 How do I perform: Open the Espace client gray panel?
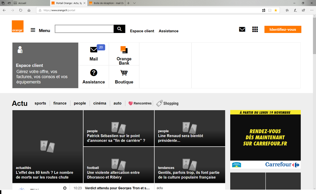(45, 65)
